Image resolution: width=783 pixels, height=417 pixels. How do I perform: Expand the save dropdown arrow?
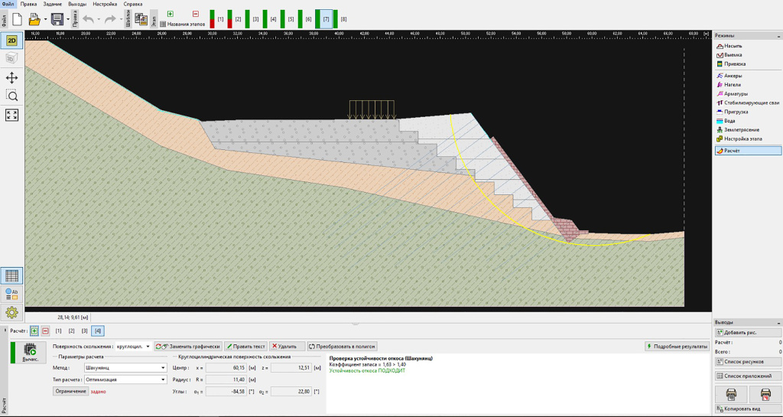tap(68, 20)
